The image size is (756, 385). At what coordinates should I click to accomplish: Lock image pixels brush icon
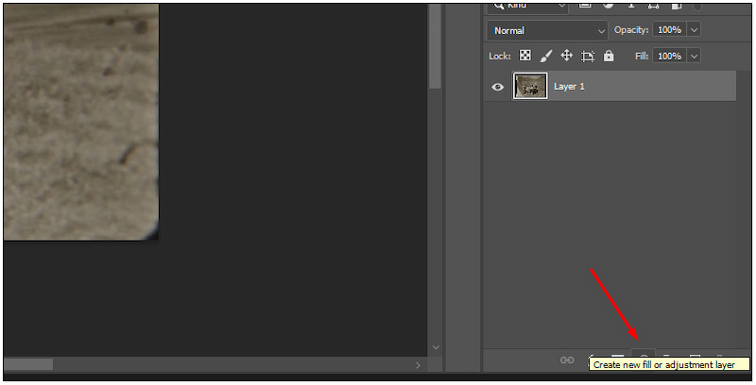coord(546,56)
